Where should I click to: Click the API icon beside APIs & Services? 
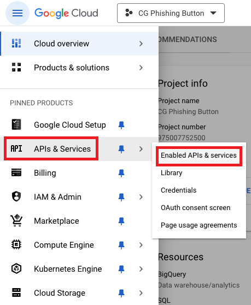[16, 149]
